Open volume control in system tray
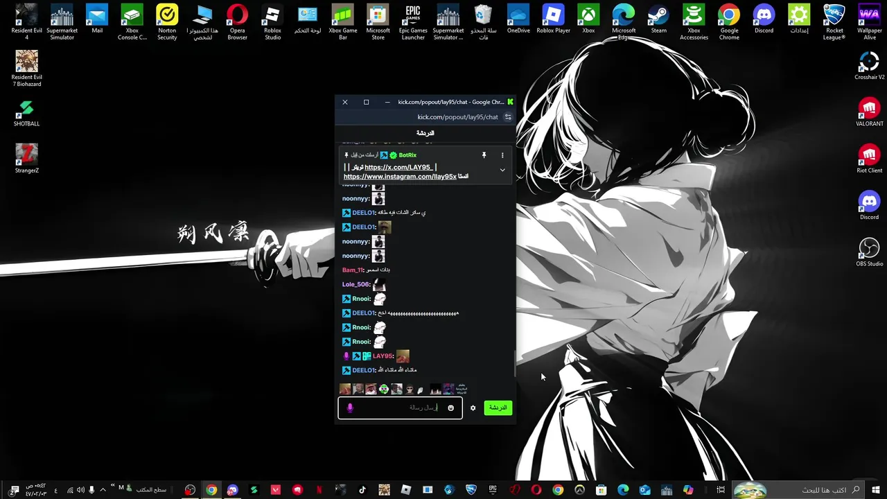887x499 pixels. 80,490
